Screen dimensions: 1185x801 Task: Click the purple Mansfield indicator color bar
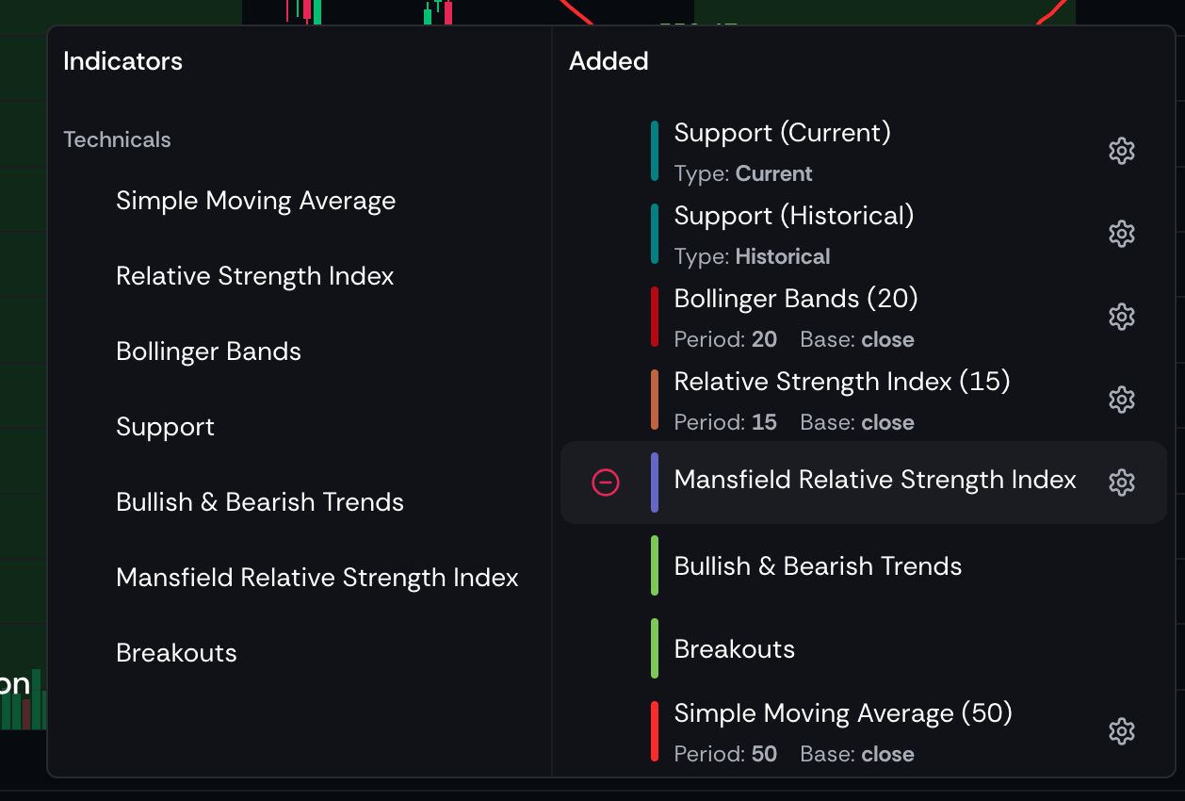(655, 482)
